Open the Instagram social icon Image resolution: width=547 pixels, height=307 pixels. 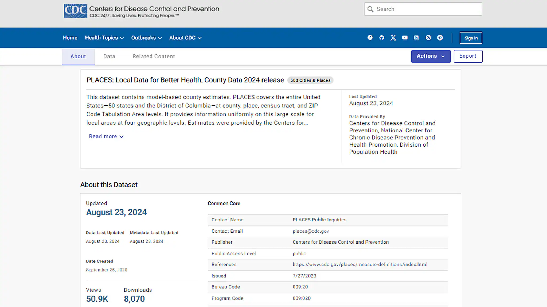coord(428,38)
